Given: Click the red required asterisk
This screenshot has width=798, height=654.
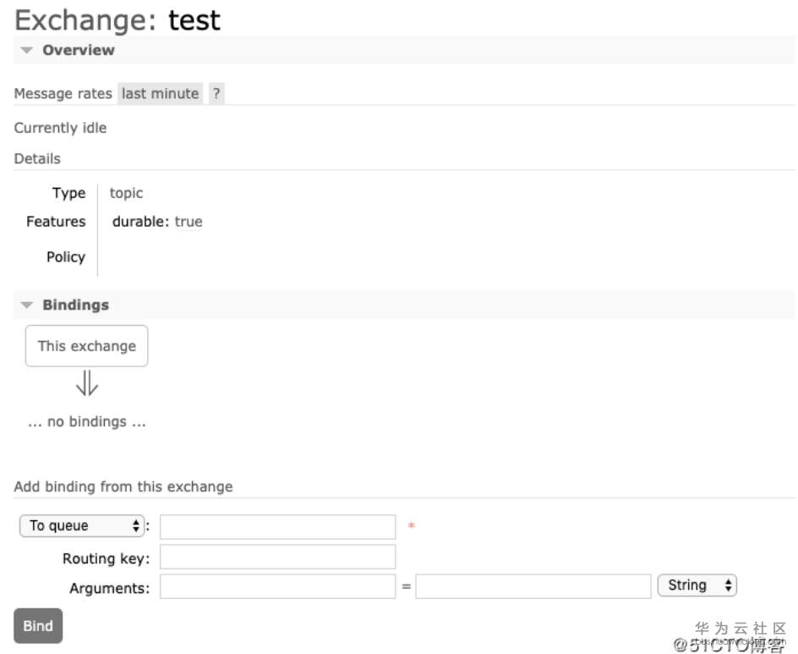Looking at the screenshot, I should [412, 527].
